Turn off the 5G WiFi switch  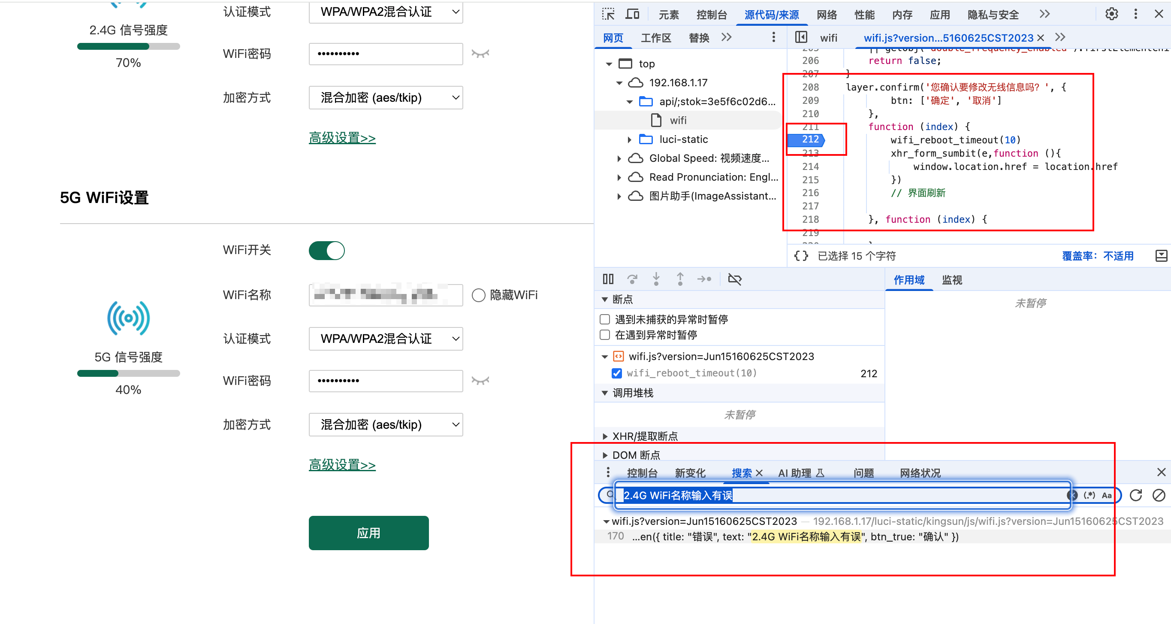[326, 250]
